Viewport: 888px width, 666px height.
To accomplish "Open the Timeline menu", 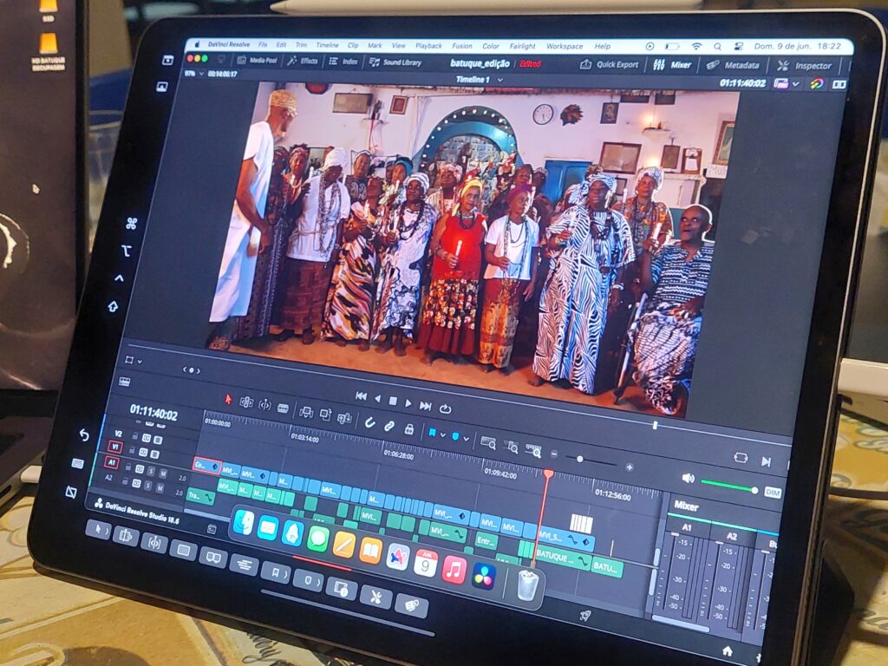I will pos(327,45).
